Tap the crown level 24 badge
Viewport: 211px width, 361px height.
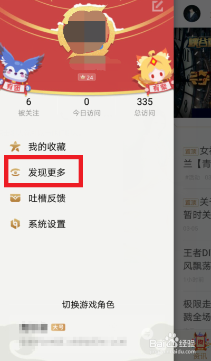tap(87, 77)
